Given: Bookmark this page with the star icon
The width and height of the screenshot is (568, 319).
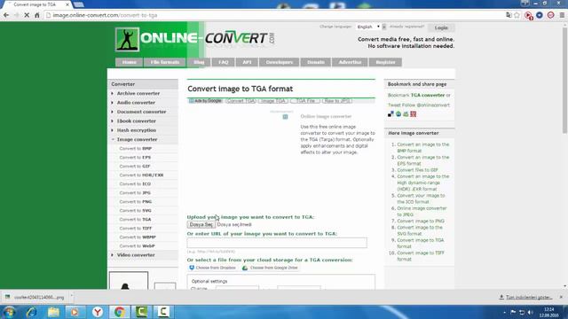Looking at the screenshot, I should pos(517,15).
